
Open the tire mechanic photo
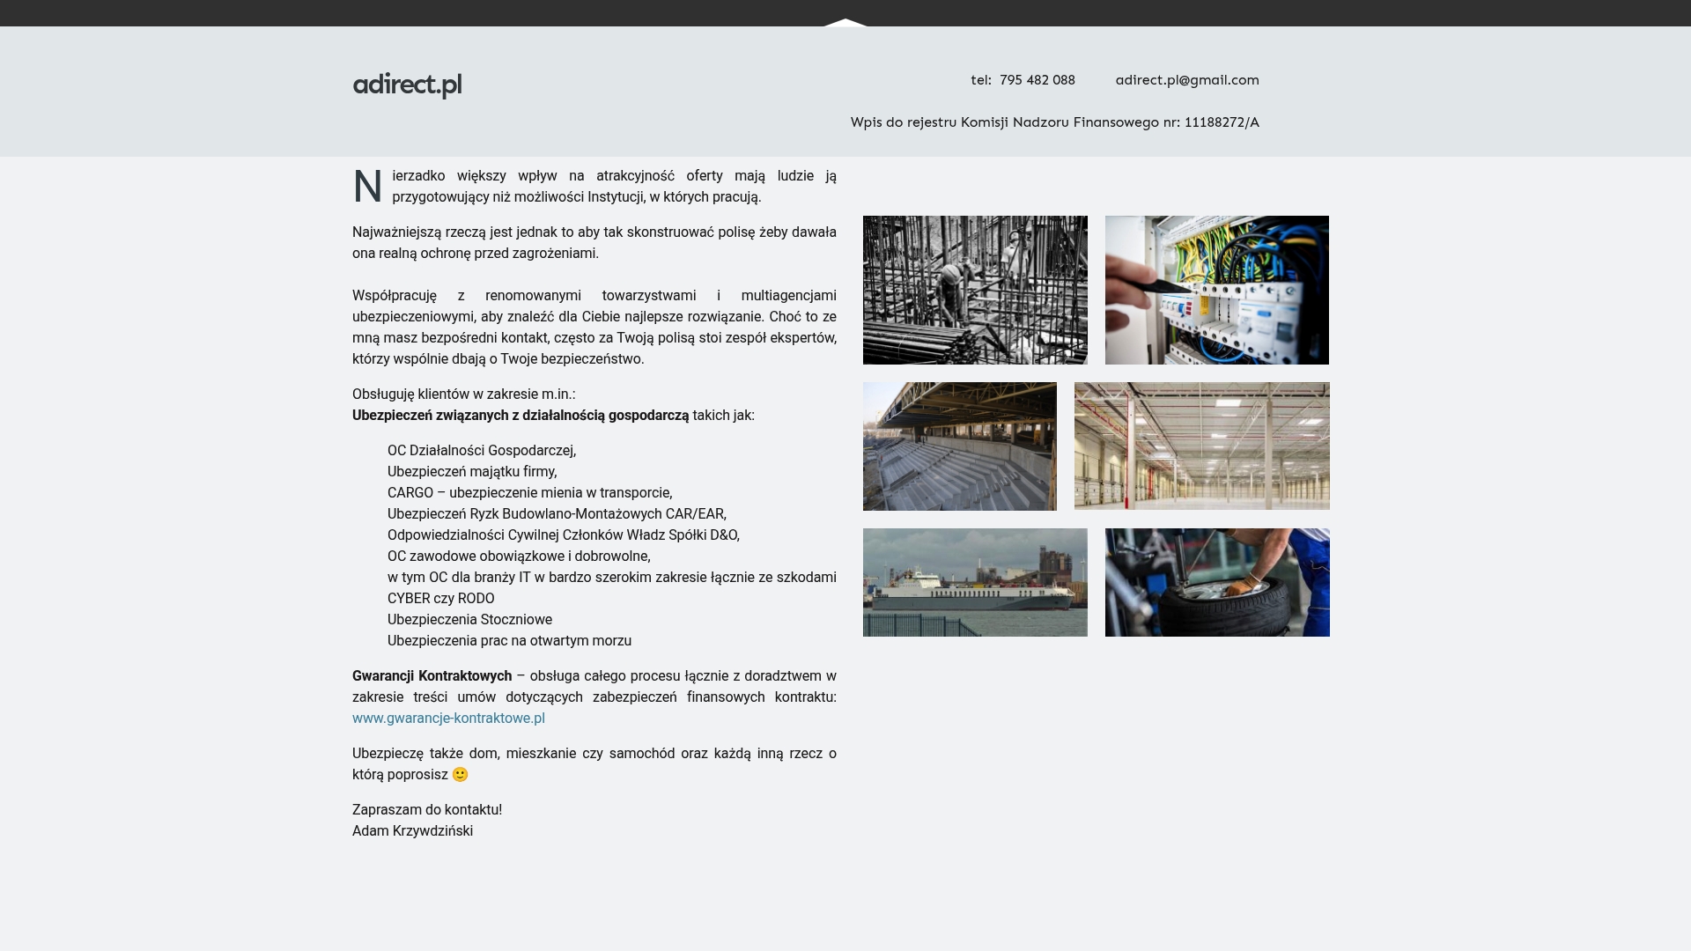(x=1216, y=582)
